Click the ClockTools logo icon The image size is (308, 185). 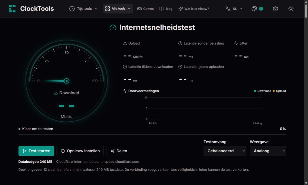pos(12,8)
